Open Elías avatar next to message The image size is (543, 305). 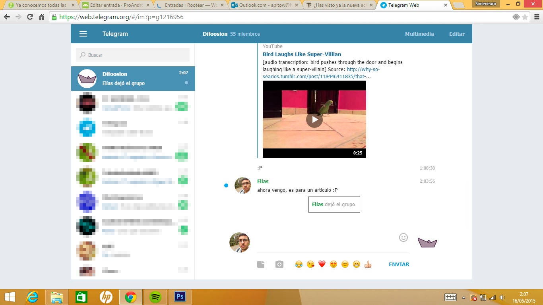242,185
